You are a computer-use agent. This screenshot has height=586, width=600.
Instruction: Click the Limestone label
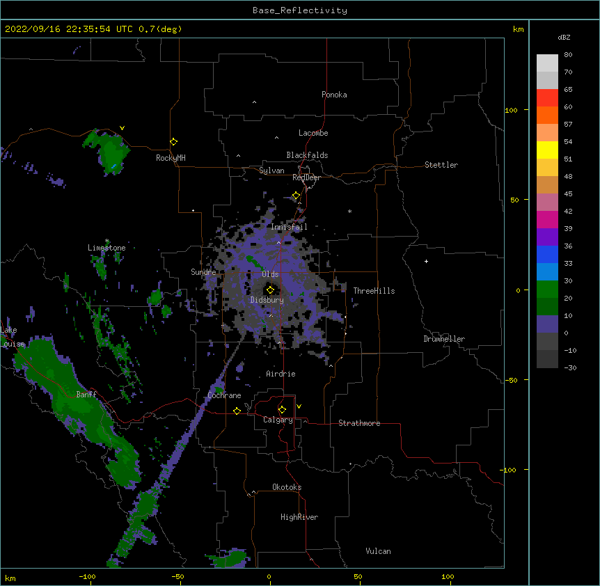[106, 248]
